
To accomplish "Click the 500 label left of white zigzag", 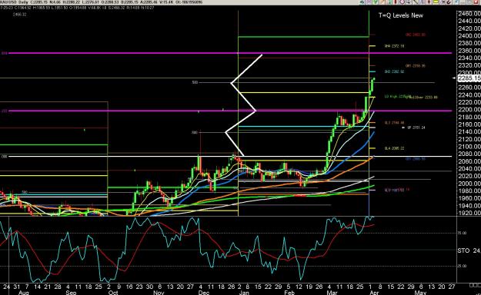I will click(x=195, y=82).
